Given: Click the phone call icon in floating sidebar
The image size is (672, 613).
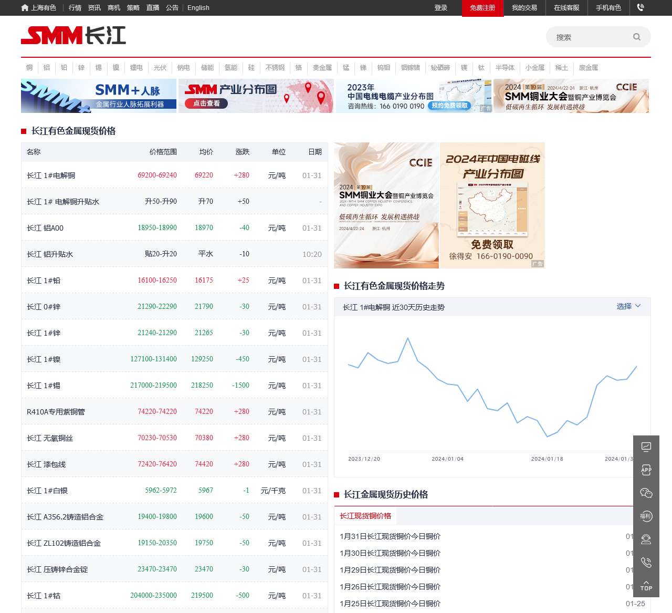Looking at the screenshot, I should [x=646, y=563].
